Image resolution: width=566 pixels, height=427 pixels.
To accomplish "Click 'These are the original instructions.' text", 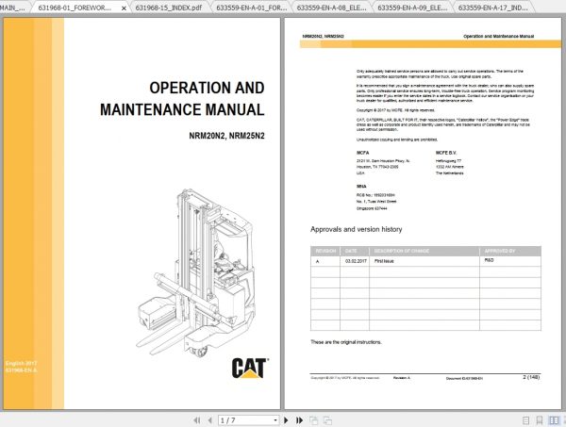I will (x=346, y=342).
